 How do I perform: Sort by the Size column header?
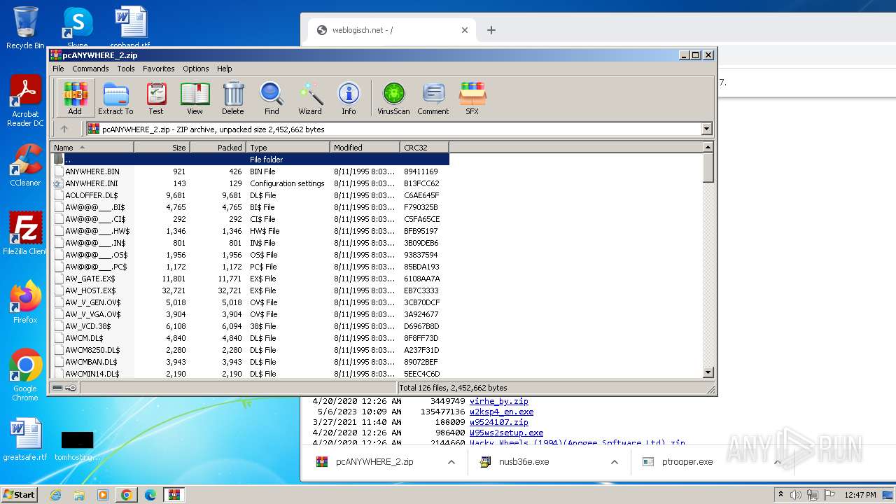pos(162,147)
